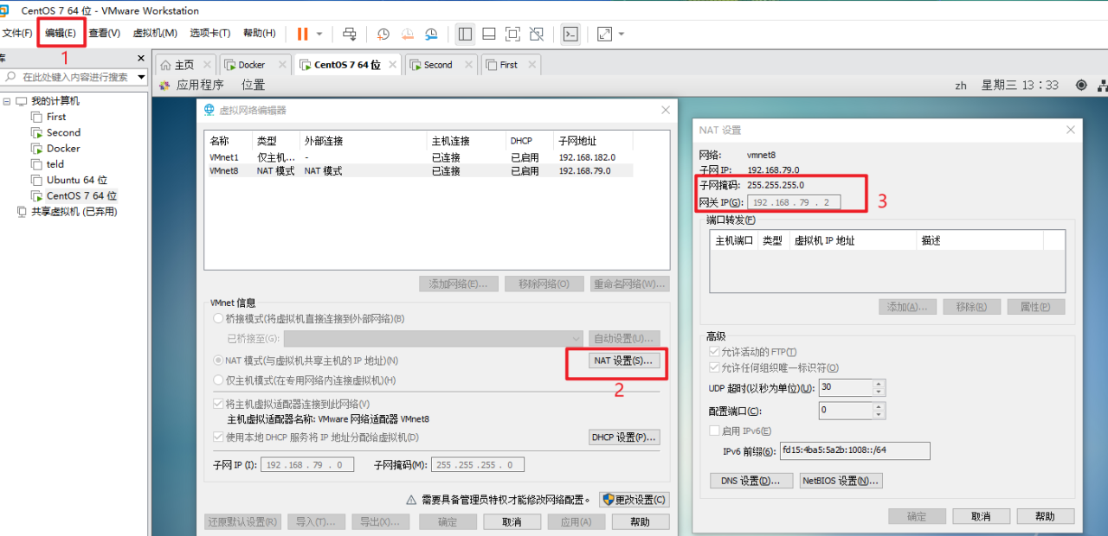The image size is (1108, 536).
Task: Click the CentOS clock 星期三 13:33
Action: pyautogui.click(x=1020, y=85)
